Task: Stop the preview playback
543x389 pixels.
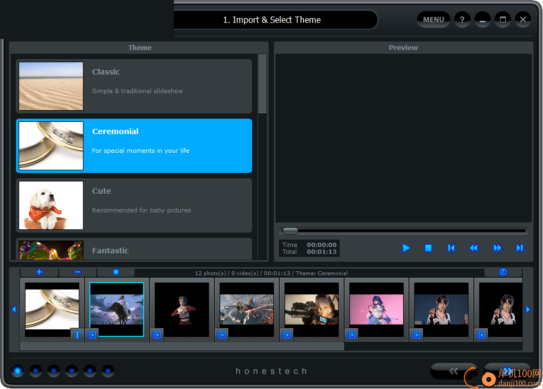Action: [x=428, y=248]
